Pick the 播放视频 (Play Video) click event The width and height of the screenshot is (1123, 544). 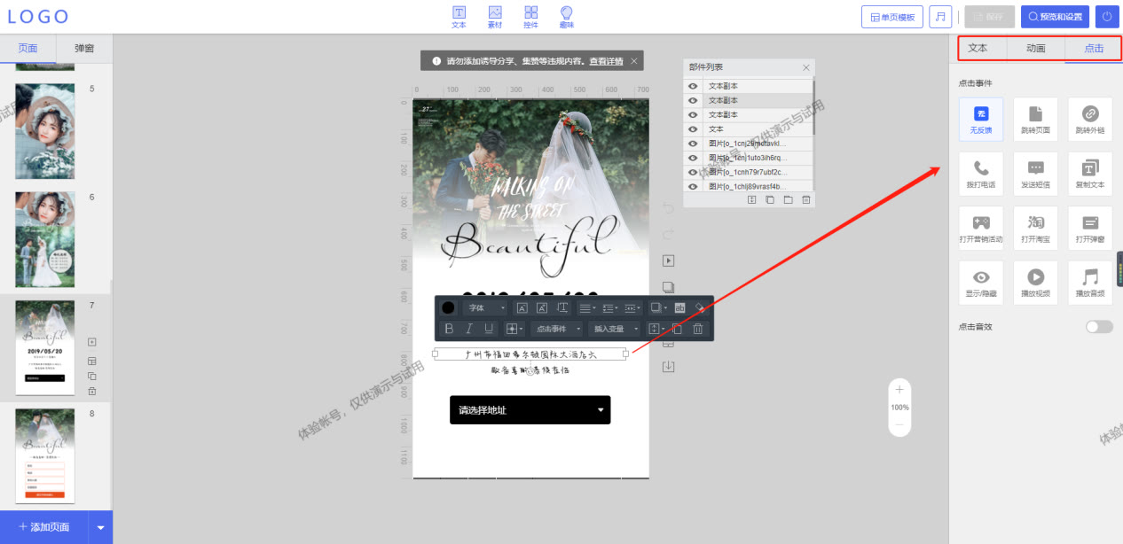(x=1035, y=282)
